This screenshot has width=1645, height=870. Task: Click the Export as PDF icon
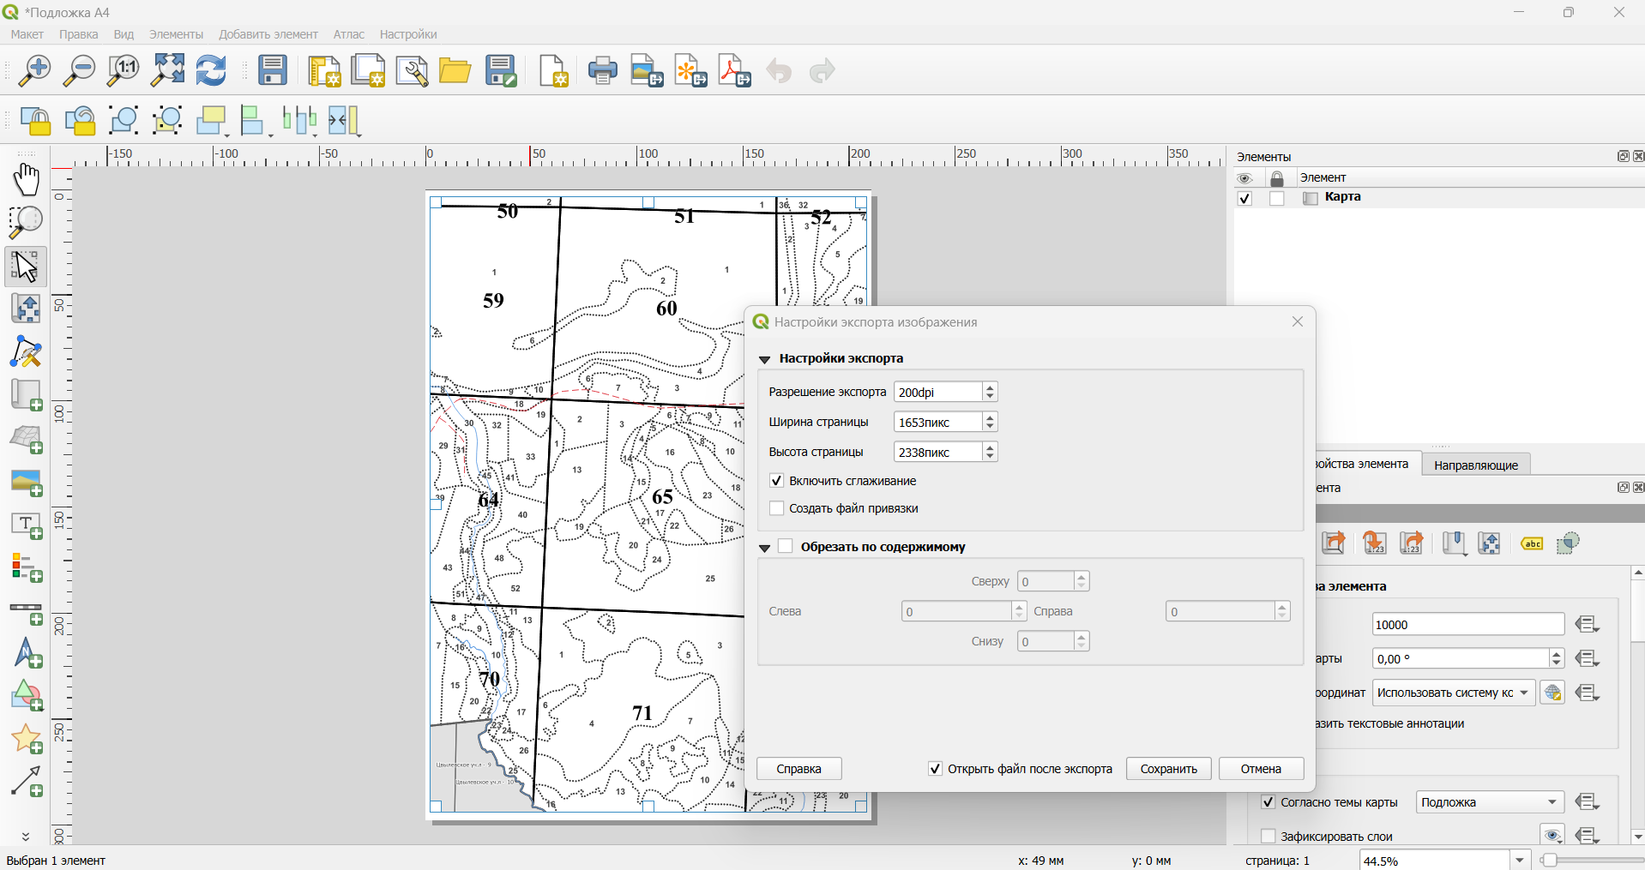pyautogui.click(x=735, y=70)
